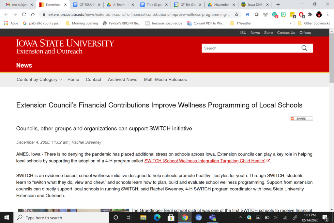This screenshot has width=334, height=223.
Task: Switch to the Iowa DNR tab
Action: click(x=255, y=5)
